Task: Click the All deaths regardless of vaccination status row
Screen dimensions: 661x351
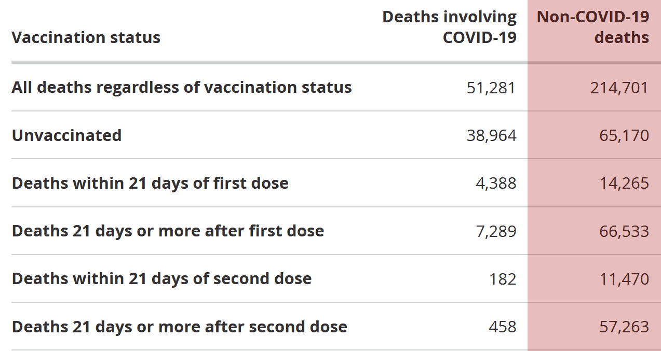Action: (182, 87)
